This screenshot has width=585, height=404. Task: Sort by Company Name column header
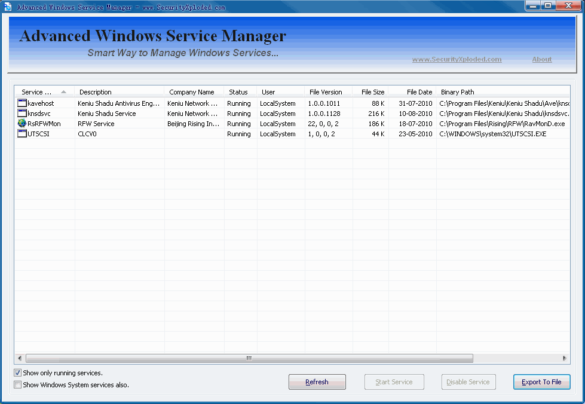pos(194,92)
